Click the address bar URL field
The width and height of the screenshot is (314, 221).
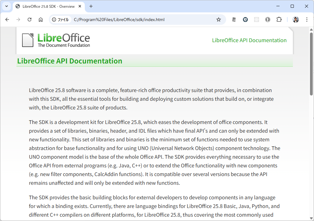(x=140, y=20)
